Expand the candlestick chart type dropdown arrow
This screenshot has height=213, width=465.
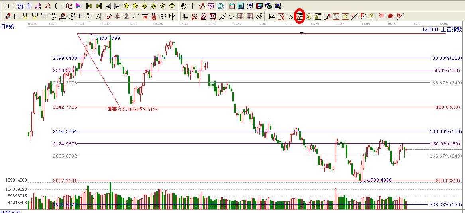(61, 6)
